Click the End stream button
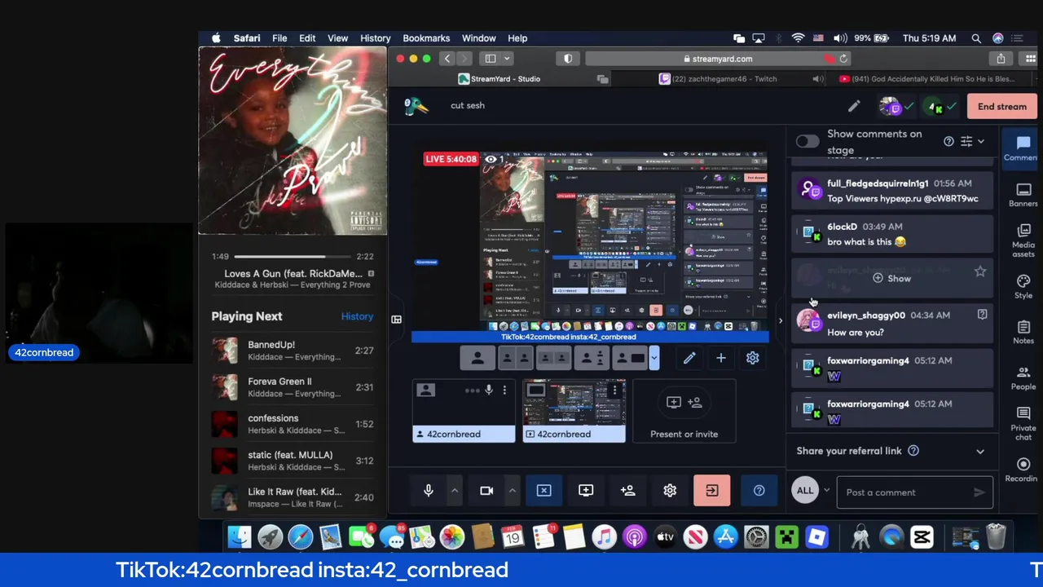Screen dimensions: 1043x587 [1002, 107]
